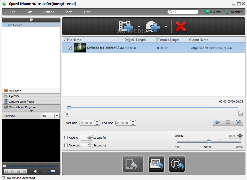Collapse the sidebar sections with down arrow
247x180 pixels.
point(31,111)
